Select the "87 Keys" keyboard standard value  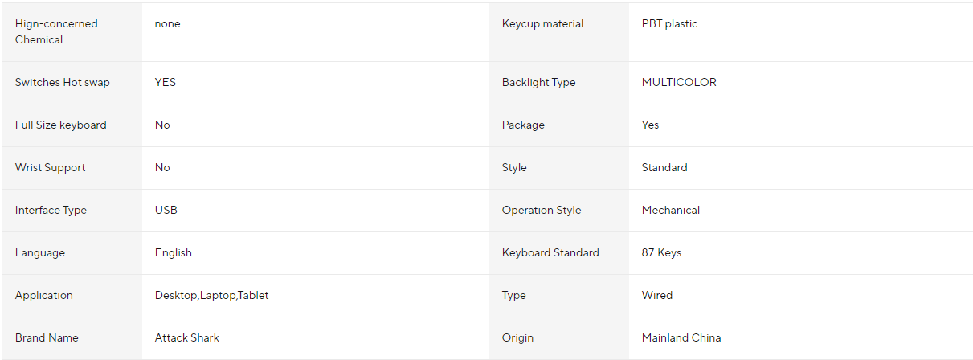click(661, 253)
